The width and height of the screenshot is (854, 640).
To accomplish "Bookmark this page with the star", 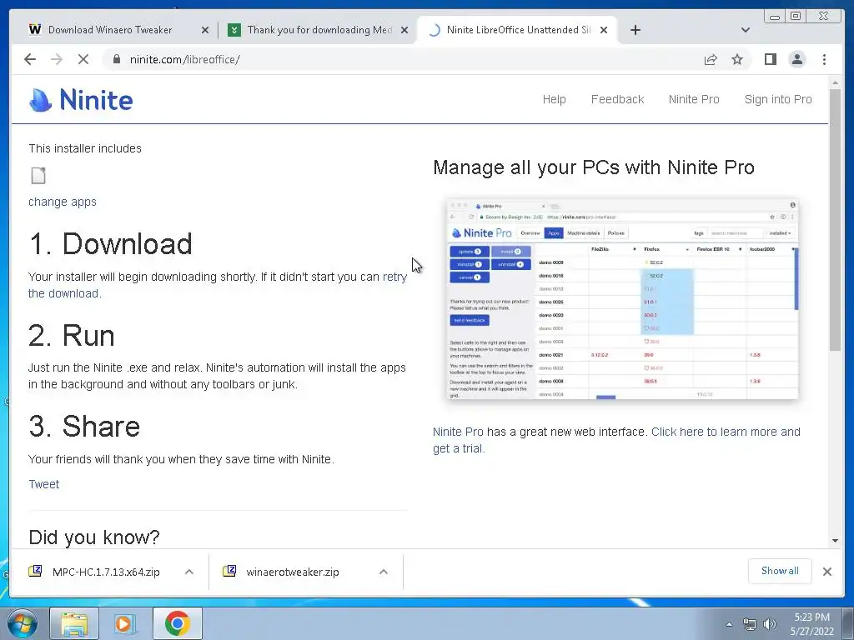I will pos(737,59).
